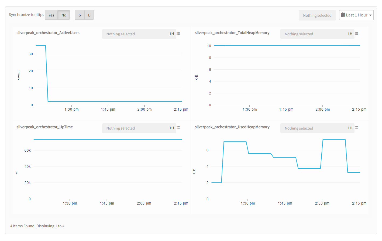This screenshot has height=241, width=382.
Task: Open the Last 1 Hour time range dropdown
Action: point(356,15)
